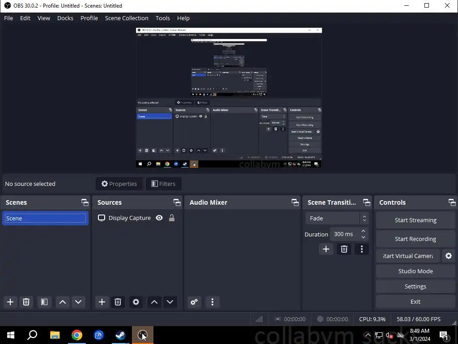Image resolution: width=458 pixels, height=344 pixels.
Task: Show hidden system tray icons
Action: click(368, 335)
